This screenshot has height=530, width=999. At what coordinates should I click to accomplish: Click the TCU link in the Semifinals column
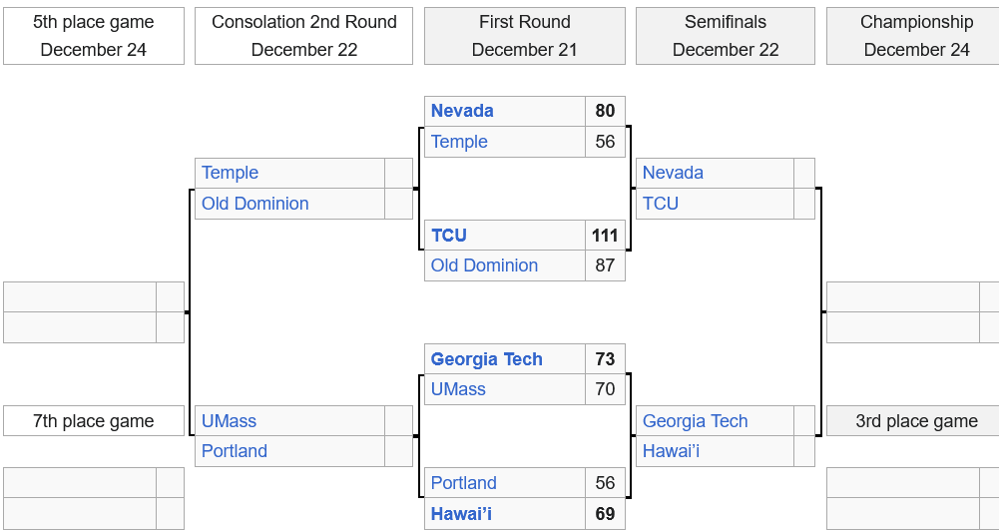tap(661, 204)
